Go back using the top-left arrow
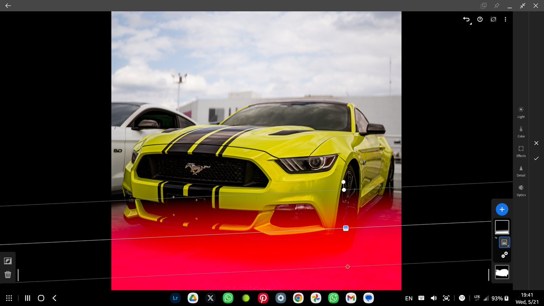Image resolution: width=544 pixels, height=306 pixels. coord(8,5)
